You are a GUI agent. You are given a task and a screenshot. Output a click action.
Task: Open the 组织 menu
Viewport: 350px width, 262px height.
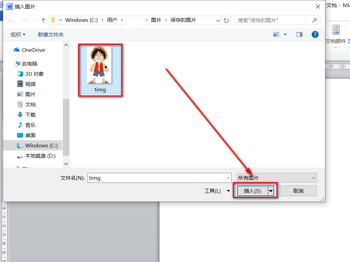click(18, 34)
